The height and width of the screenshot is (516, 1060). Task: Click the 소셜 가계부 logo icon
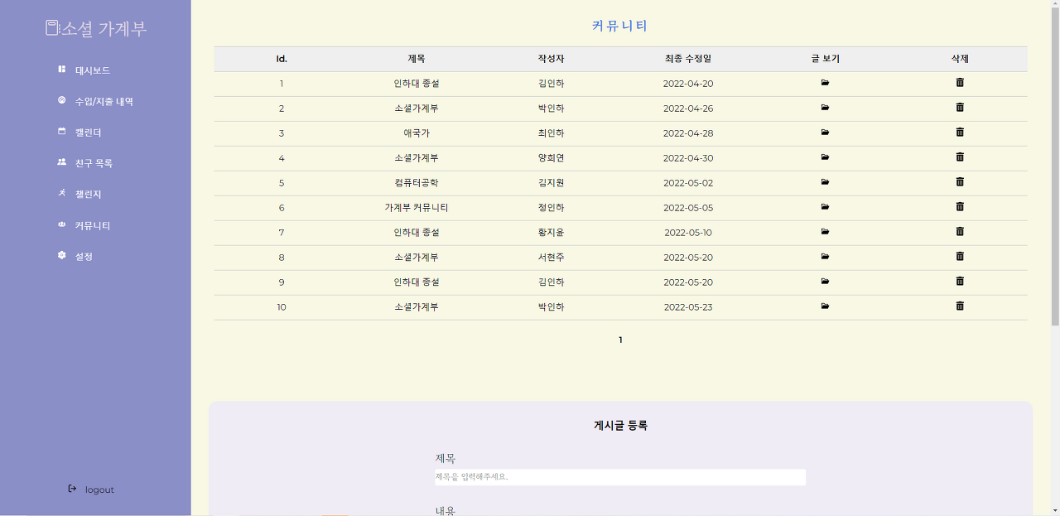(x=51, y=27)
